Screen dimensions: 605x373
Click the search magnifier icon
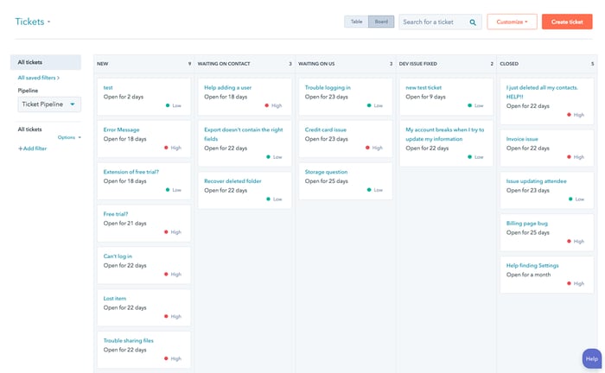(473, 22)
